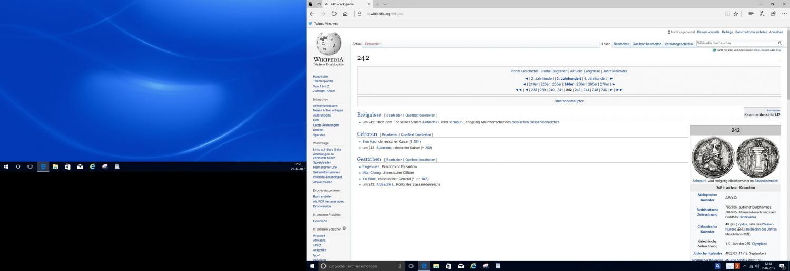This screenshot has height=271, width=790.
Task: Switch to the Diskussion tab
Action: pyautogui.click(x=372, y=44)
